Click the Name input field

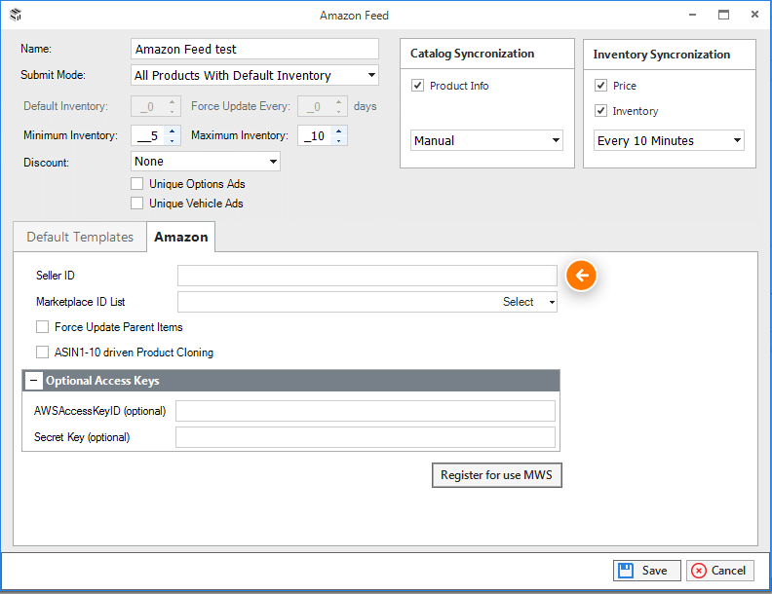254,49
